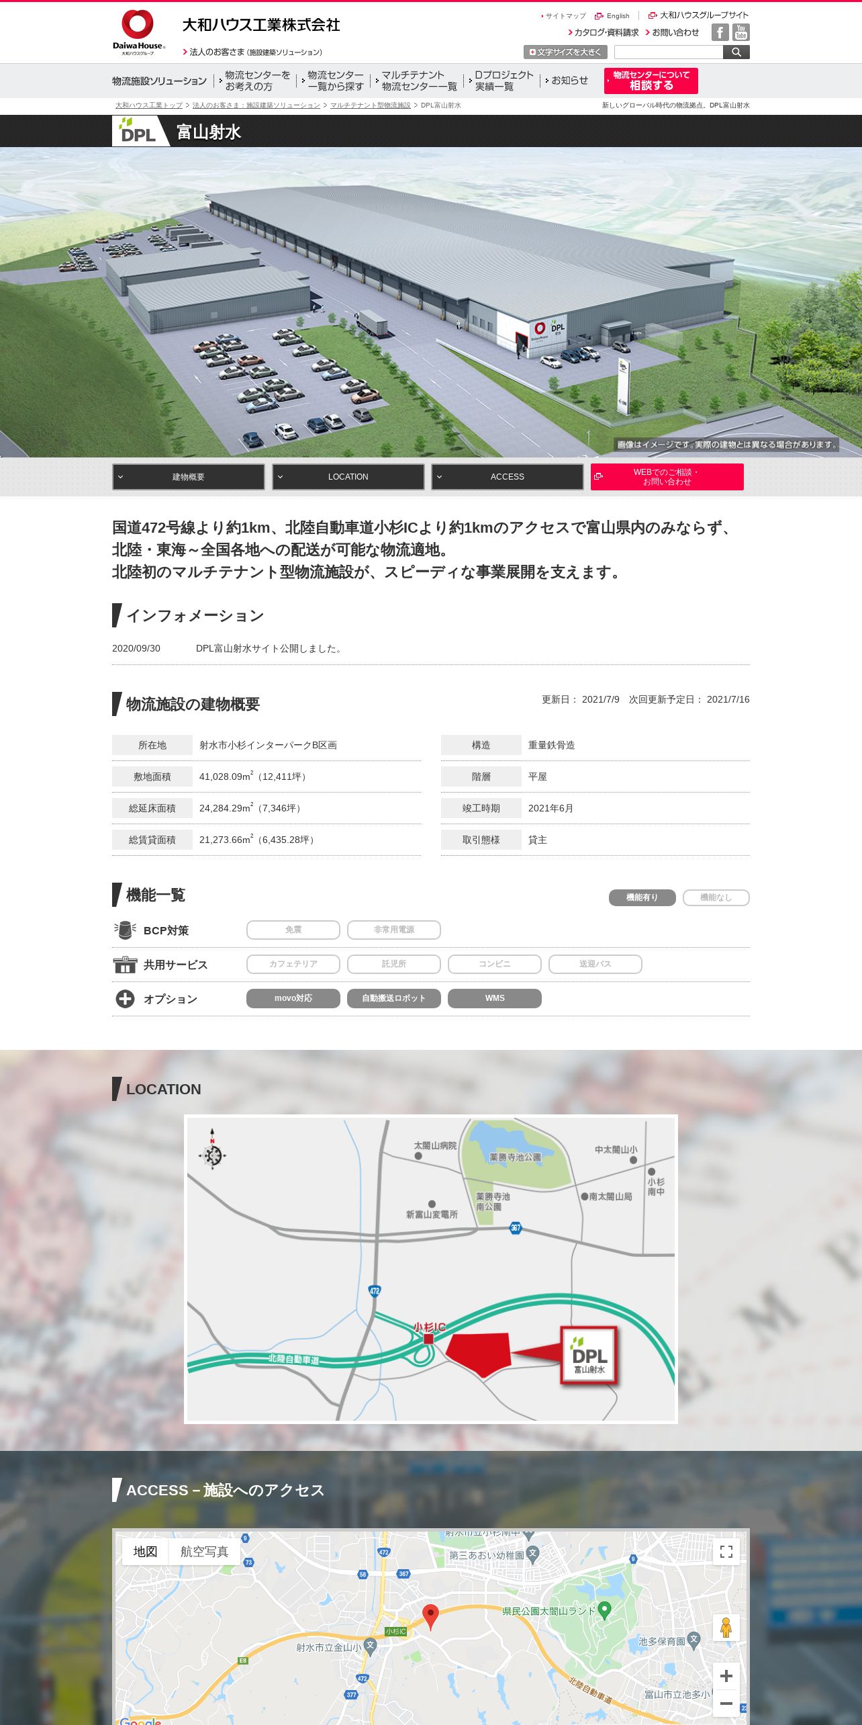The height and width of the screenshot is (1725, 862).
Task: Click 法人のお客さま link under company name
Action: (x=252, y=52)
